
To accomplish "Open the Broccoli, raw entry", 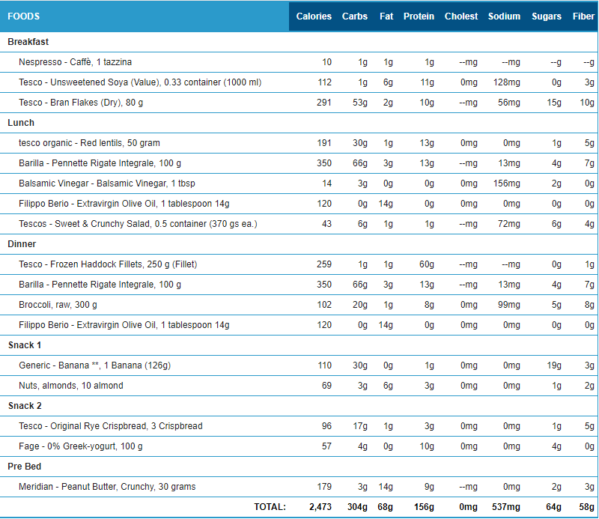I will [58, 305].
